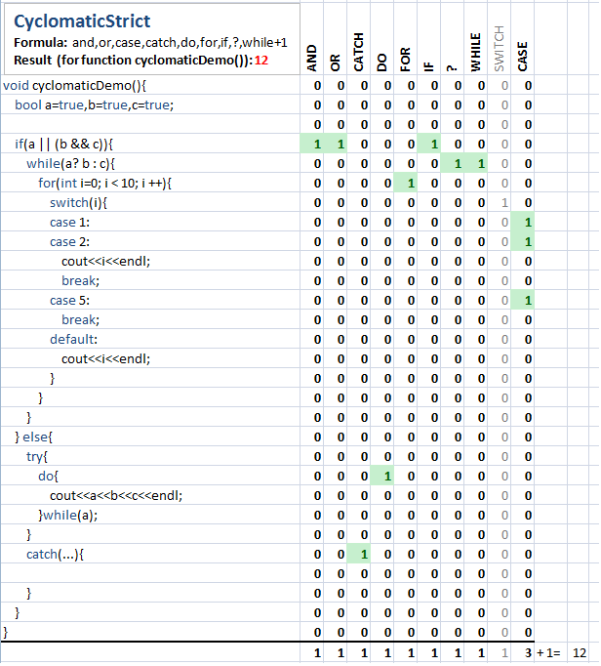This screenshot has height=666, width=601.
Task: Click the 'cout<<a<<b<<c<<endl;' code cell
Action: (x=150, y=496)
